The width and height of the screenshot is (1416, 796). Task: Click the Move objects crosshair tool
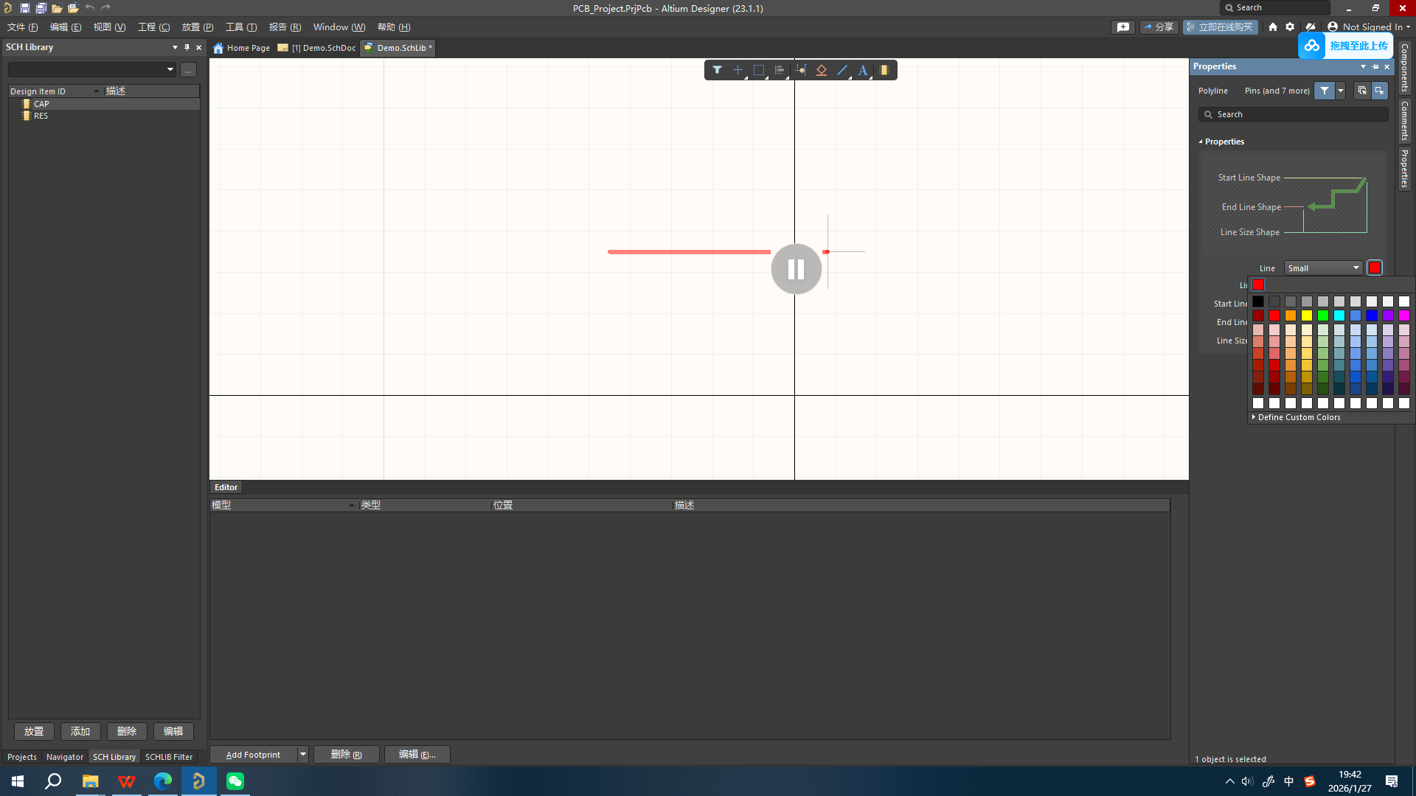[737, 70]
